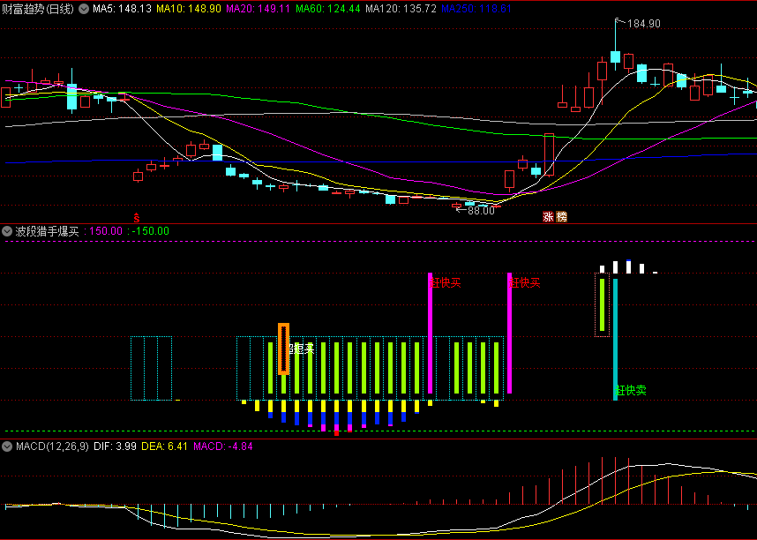Select the MA20: 149.11 label
The width and height of the screenshot is (757, 540).
(258, 9)
